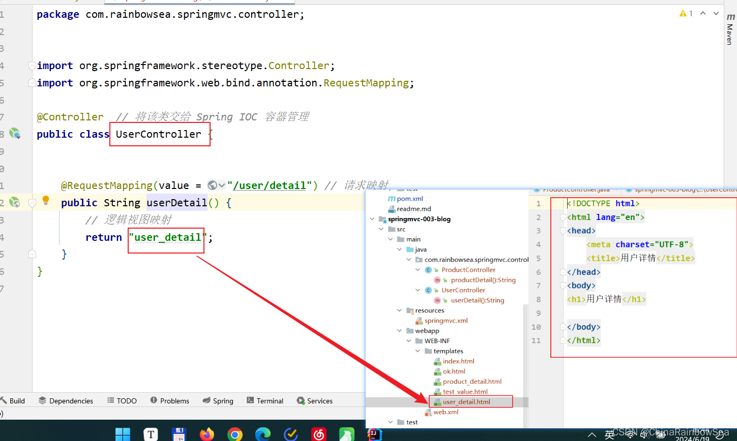Fold the body tag in HTML editor

click(563, 286)
